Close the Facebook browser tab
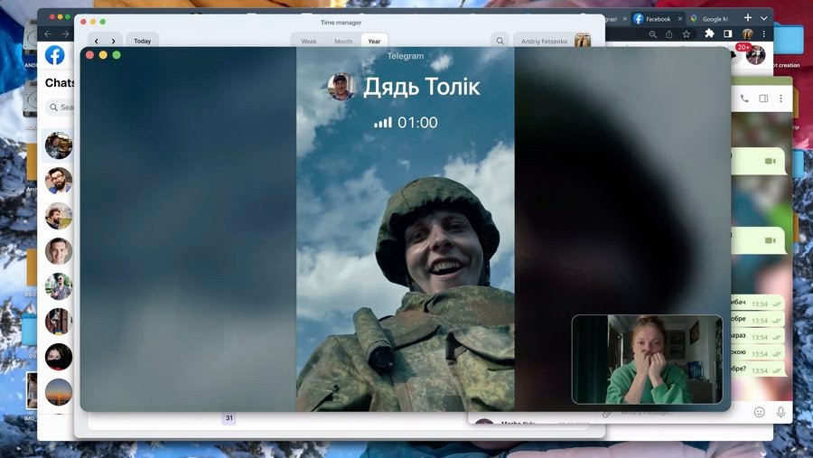 [x=680, y=19]
